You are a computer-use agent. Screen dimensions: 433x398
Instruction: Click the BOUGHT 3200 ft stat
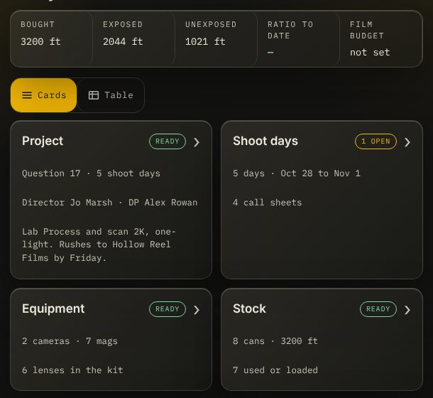click(x=51, y=38)
